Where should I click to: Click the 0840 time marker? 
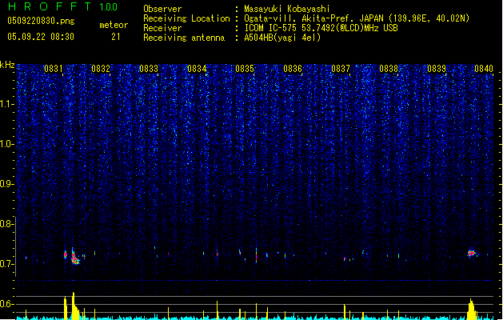click(x=484, y=69)
